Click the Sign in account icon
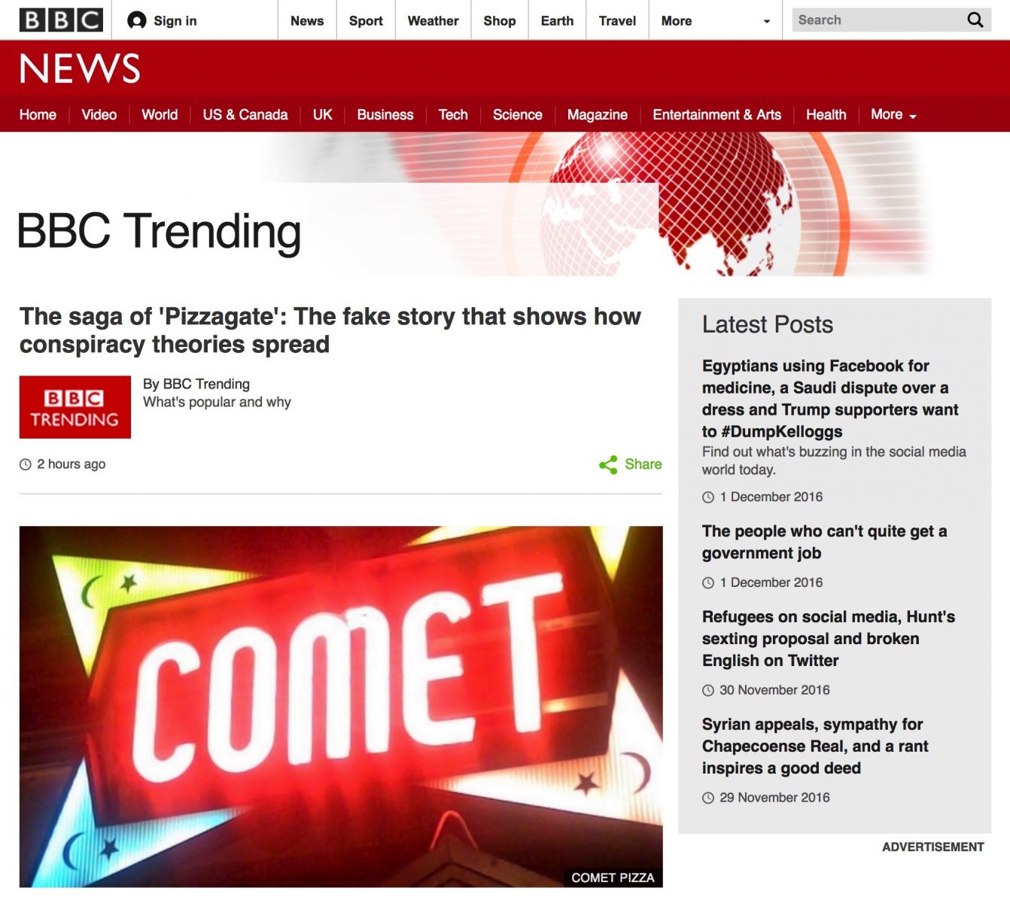1010x903 pixels. 136,20
